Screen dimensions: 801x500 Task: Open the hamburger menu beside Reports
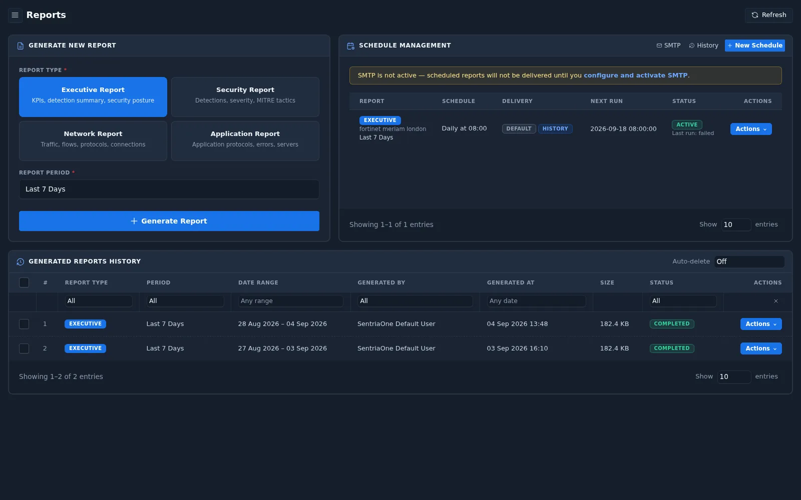coord(15,15)
